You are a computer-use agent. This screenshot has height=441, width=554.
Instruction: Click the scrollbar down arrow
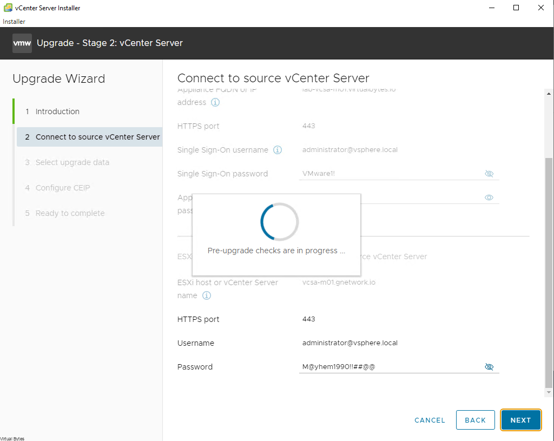click(549, 392)
